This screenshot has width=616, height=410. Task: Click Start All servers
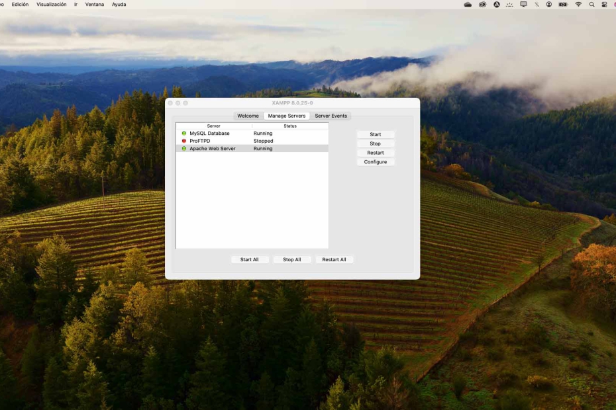click(x=250, y=259)
